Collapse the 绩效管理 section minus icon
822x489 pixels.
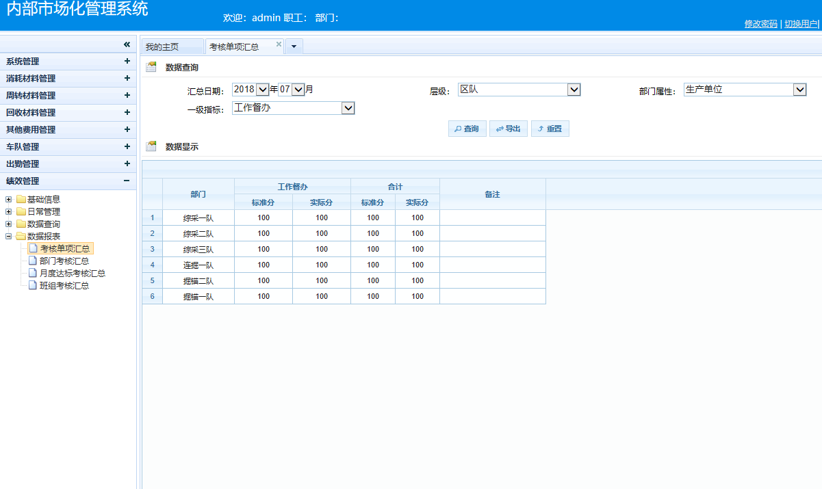pos(127,181)
